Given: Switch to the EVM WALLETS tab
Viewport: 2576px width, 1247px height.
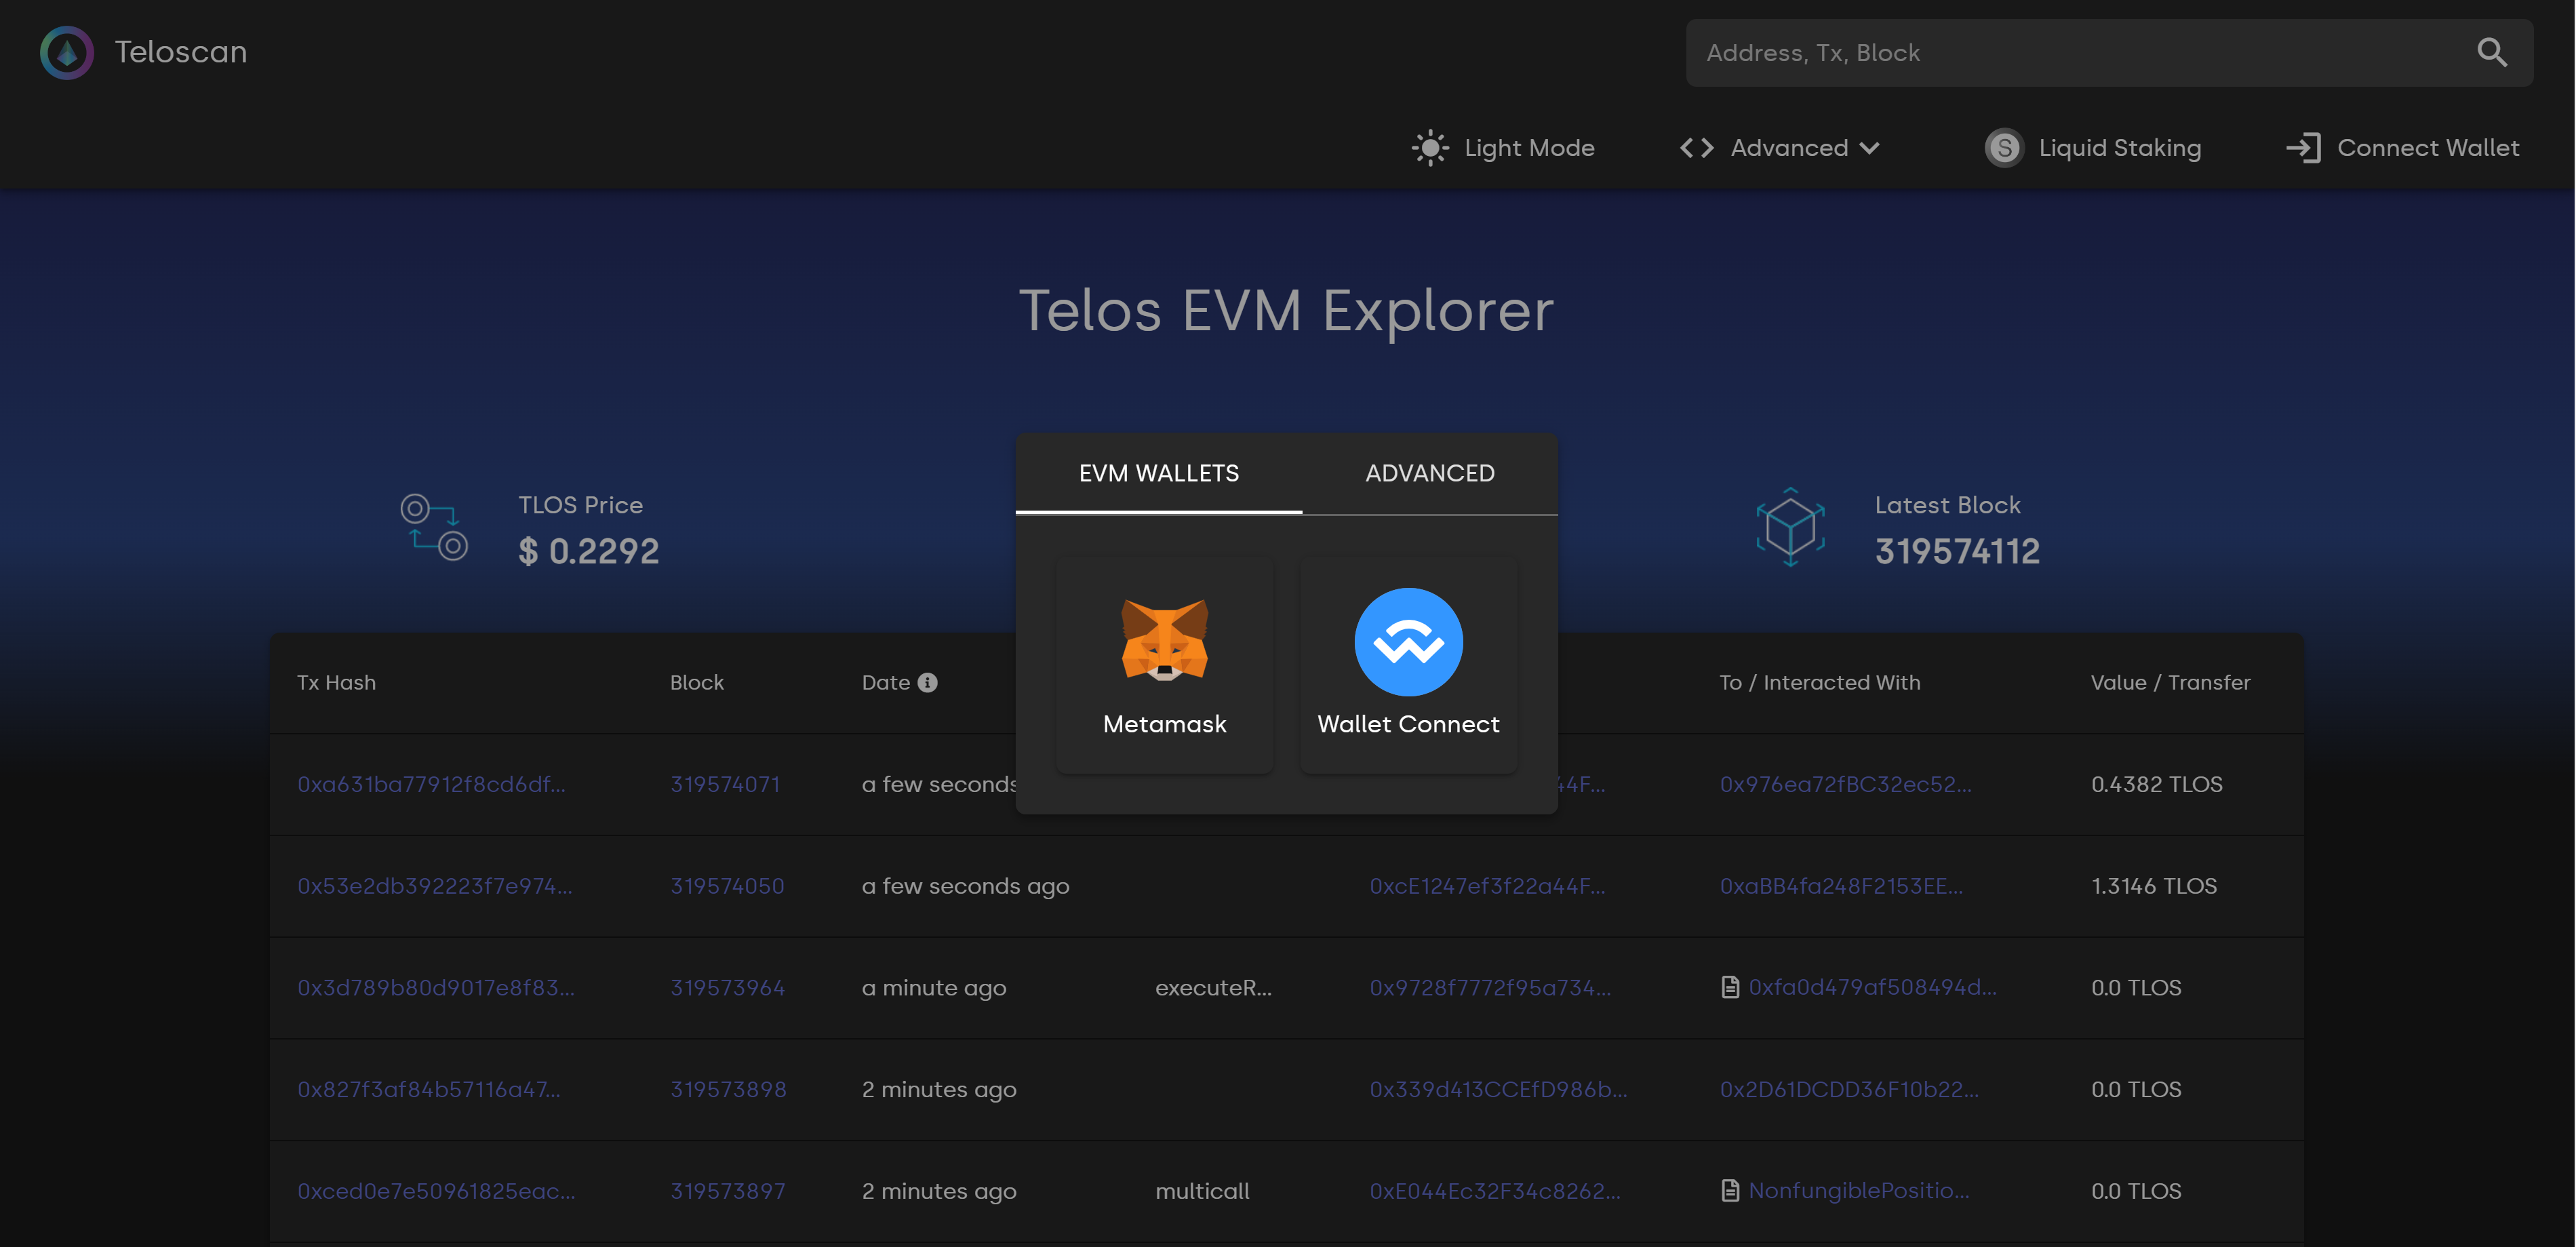Looking at the screenshot, I should tap(1160, 473).
